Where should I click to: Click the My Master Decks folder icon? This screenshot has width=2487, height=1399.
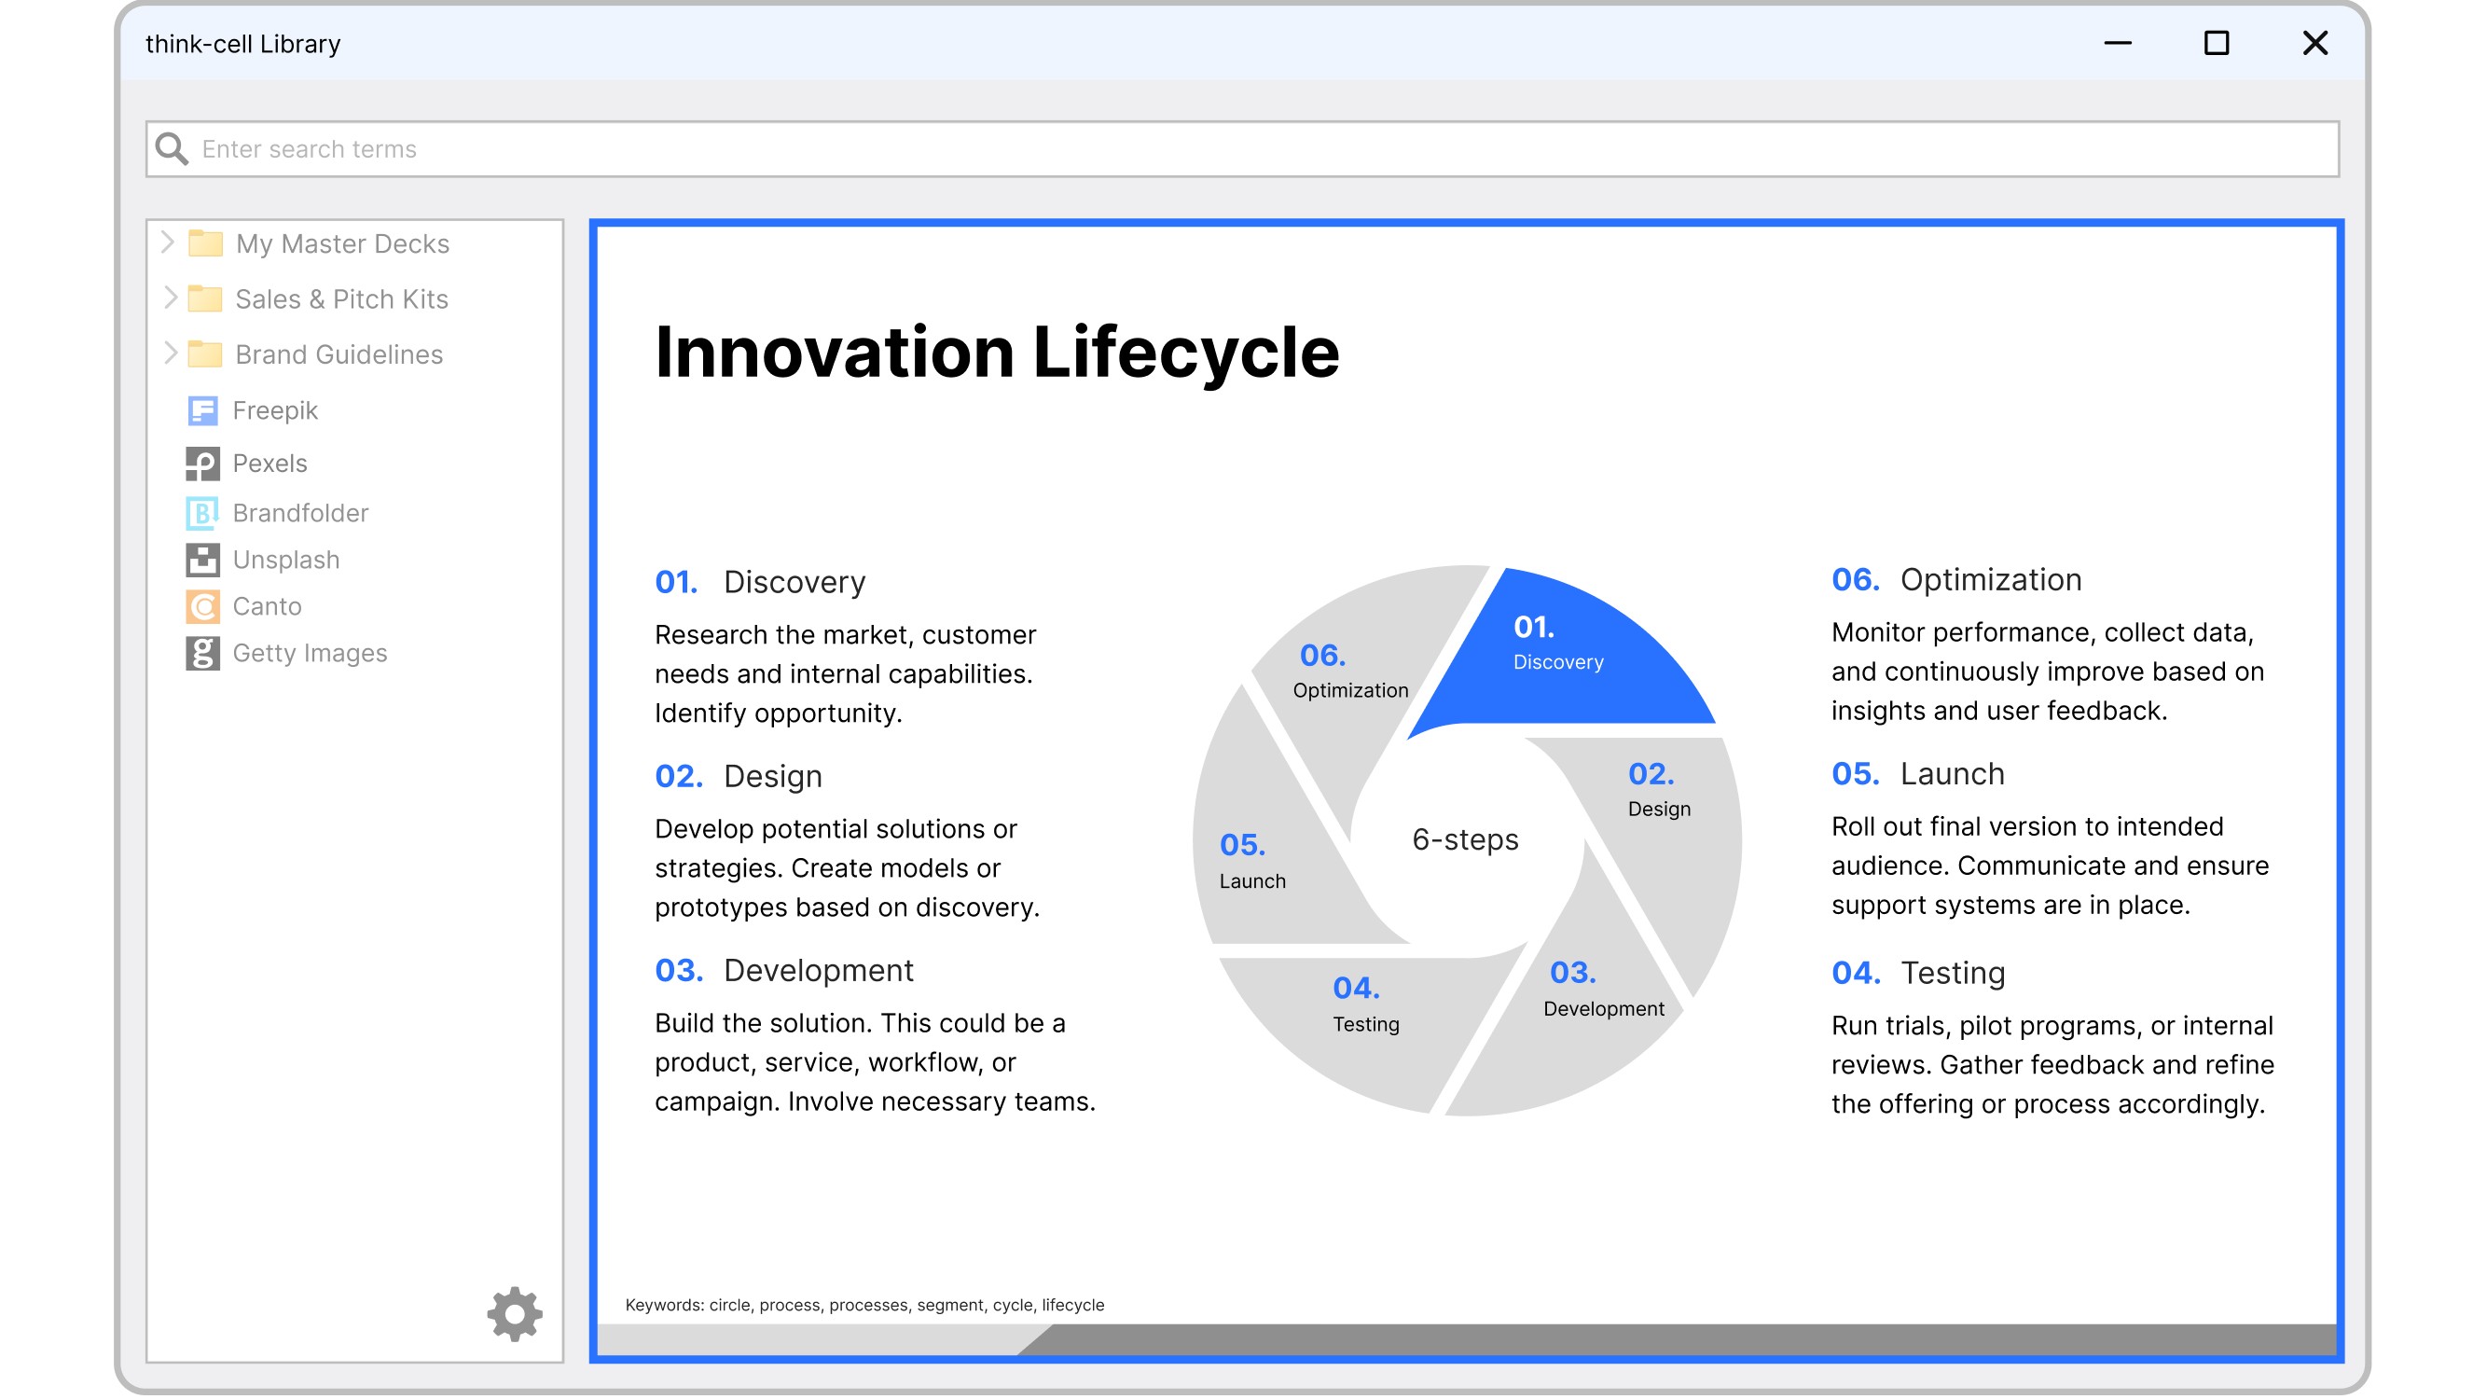point(206,243)
